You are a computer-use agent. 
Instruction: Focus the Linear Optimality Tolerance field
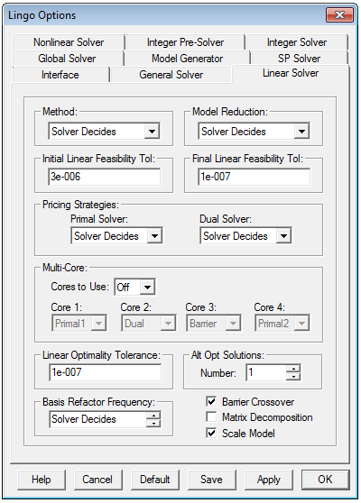click(x=105, y=372)
